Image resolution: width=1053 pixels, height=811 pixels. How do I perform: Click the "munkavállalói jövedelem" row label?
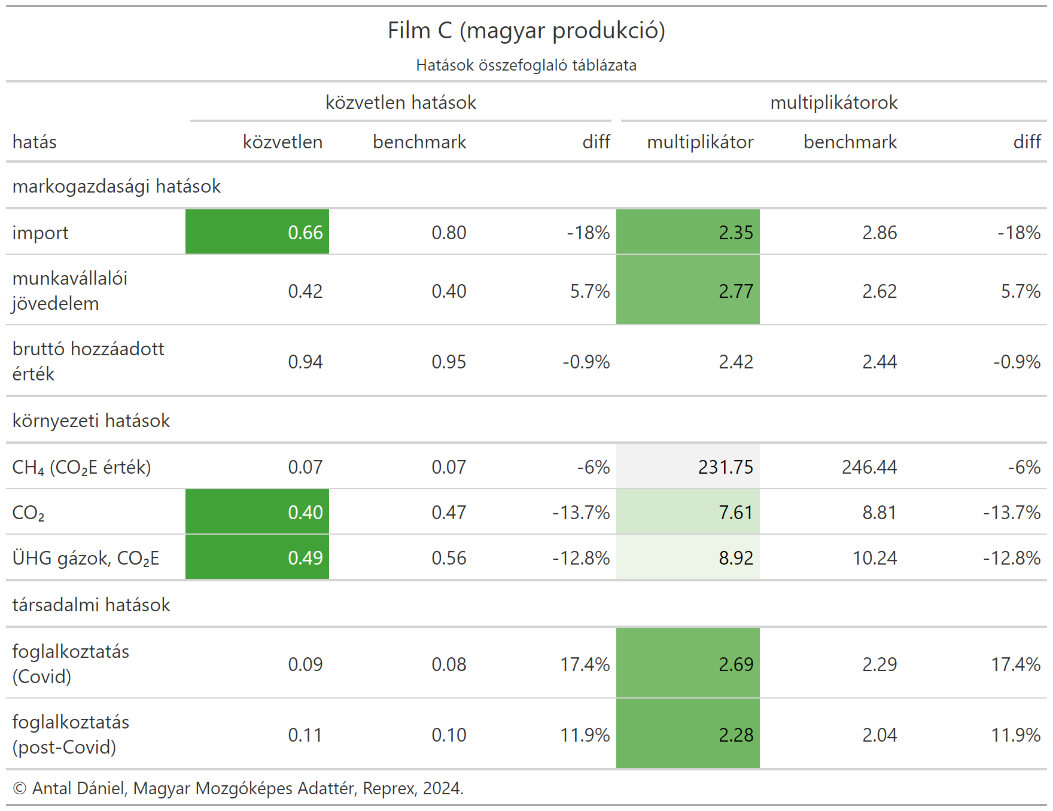(x=70, y=291)
